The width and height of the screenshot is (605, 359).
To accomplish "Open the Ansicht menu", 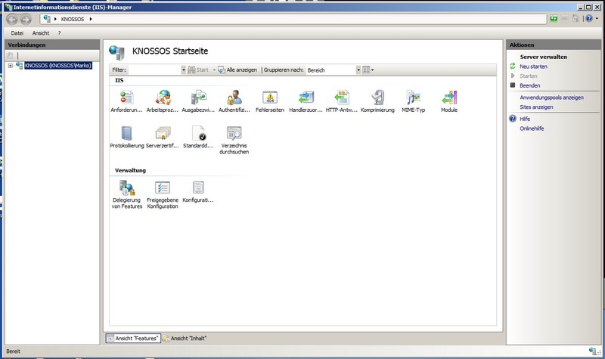I will 40,33.
